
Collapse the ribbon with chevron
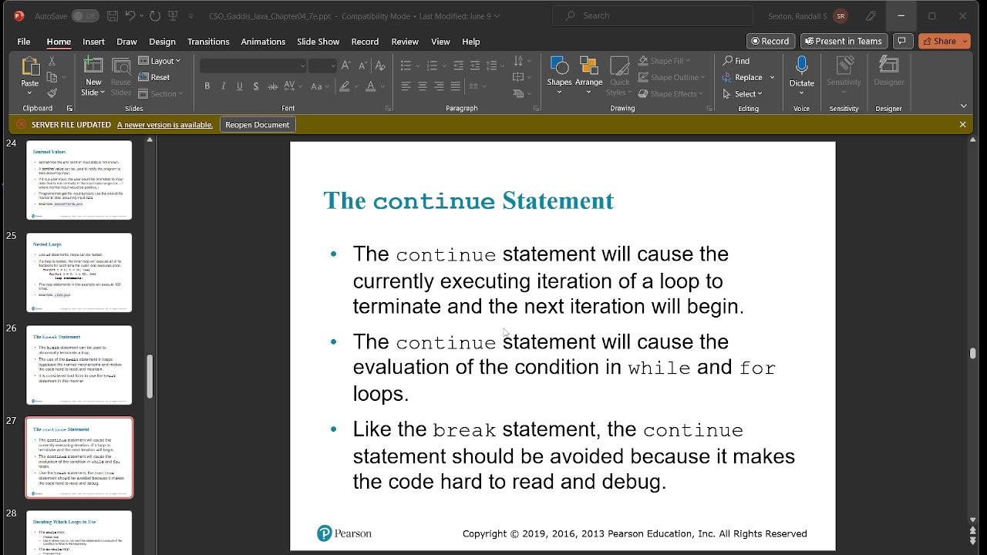pyautogui.click(x=963, y=106)
